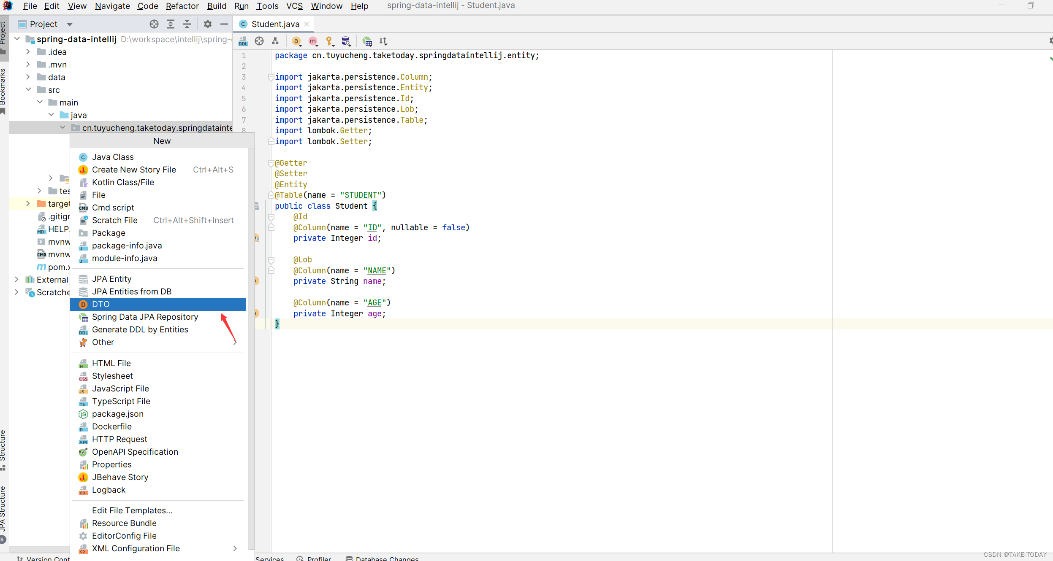Click the pink 'm' method icon
Viewport: 1053px width, 561px height.
coord(313,41)
